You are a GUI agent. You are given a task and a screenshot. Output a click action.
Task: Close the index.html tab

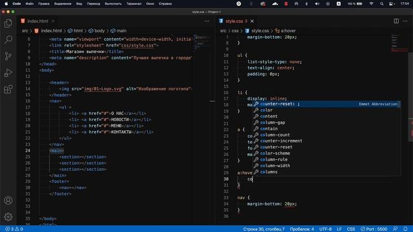click(53, 21)
